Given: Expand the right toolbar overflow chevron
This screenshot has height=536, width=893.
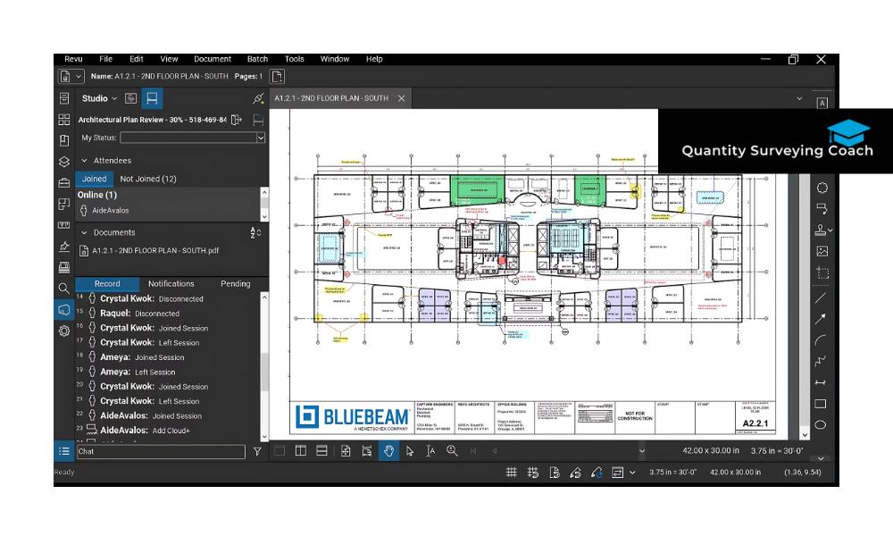Looking at the screenshot, I should [821, 458].
